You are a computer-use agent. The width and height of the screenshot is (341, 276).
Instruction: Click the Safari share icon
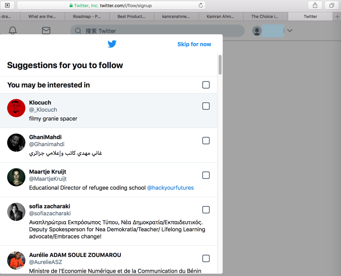click(x=315, y=5)
